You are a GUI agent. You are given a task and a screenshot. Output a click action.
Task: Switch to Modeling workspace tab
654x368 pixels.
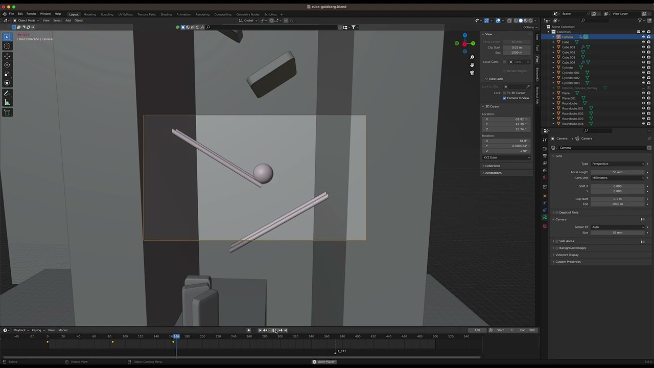click(x=89, y=14)
